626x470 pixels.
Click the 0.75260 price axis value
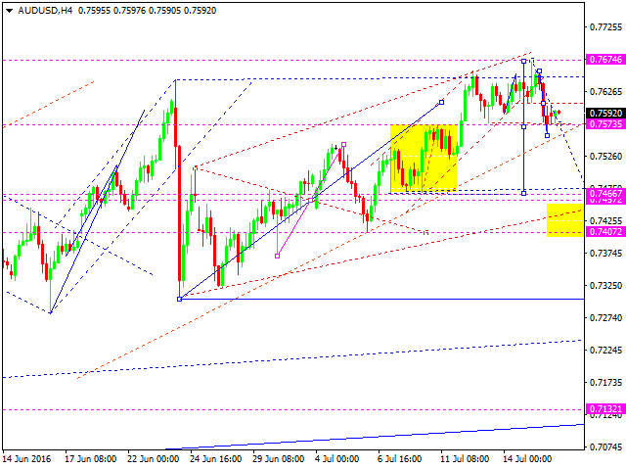click(605, 157)
